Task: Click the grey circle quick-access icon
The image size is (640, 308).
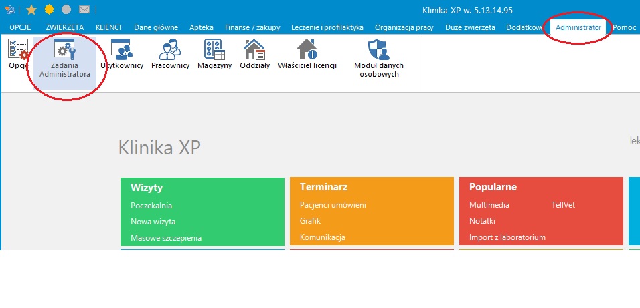Action: [66, 9]
